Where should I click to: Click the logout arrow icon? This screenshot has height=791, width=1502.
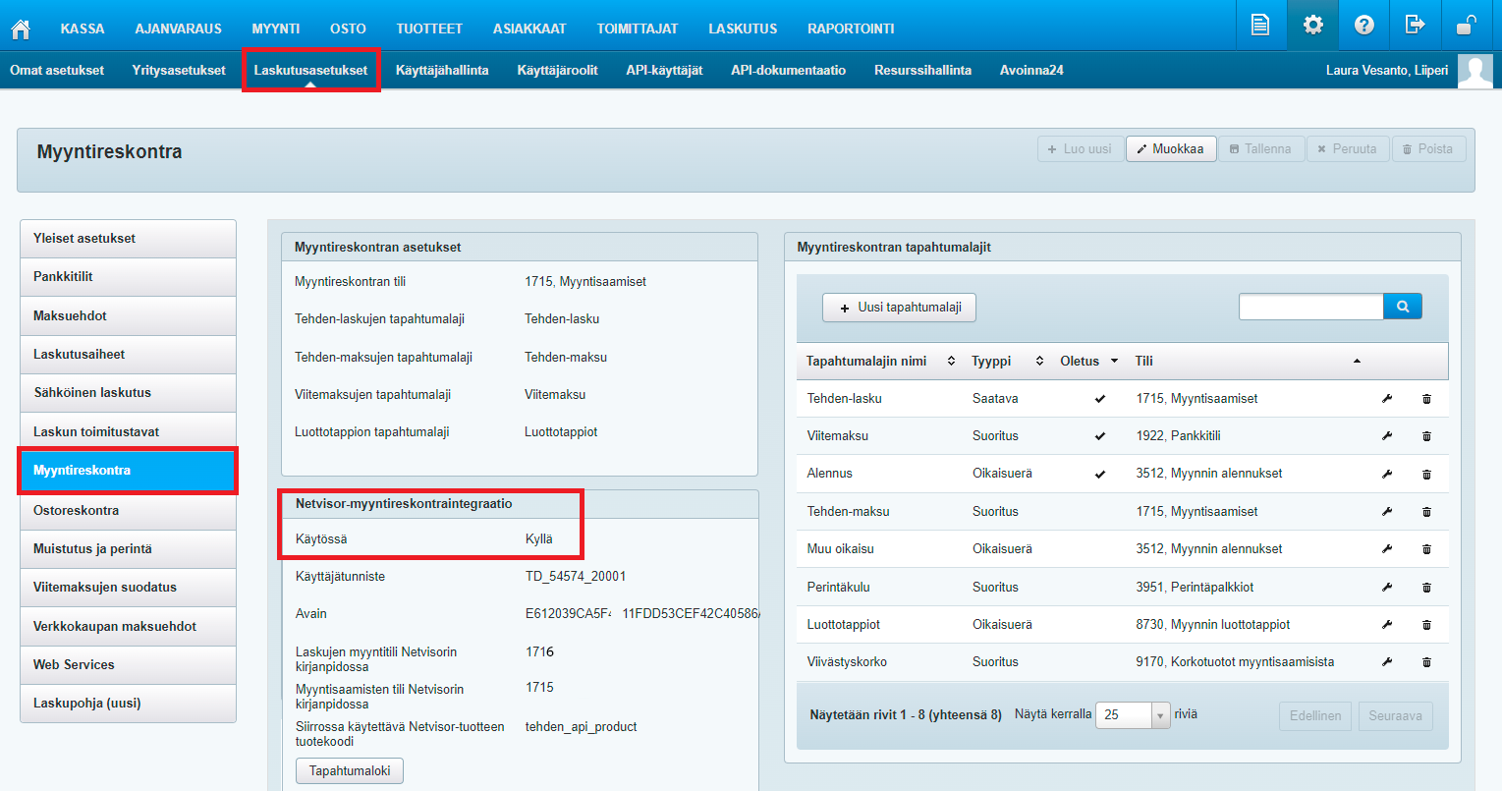tap(1415, 26)
